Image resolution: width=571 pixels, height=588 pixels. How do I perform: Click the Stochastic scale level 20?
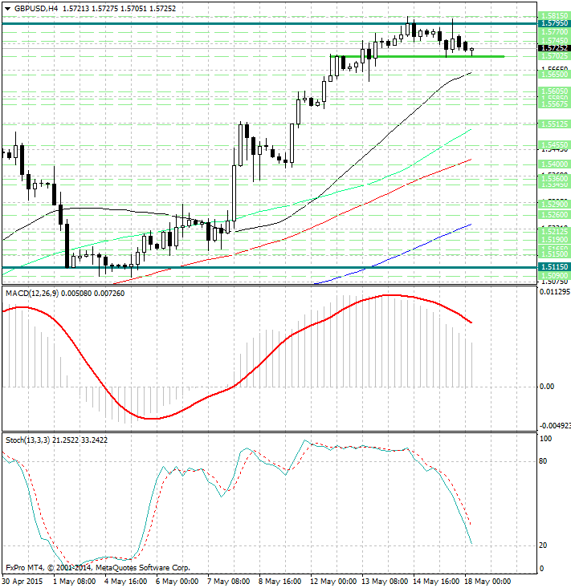coord(543,545)
